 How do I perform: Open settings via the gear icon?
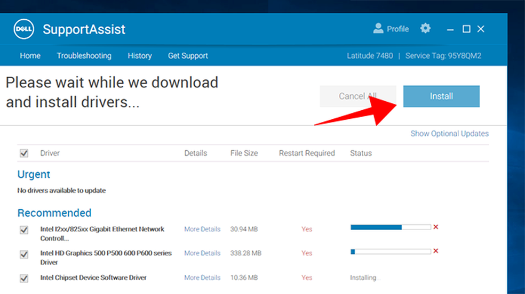pyautogui.click(x=425, y=28)
